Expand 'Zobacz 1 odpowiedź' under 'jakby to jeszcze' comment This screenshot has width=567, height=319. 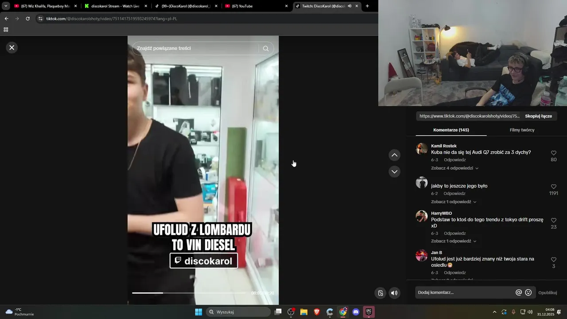pos(454,202)
